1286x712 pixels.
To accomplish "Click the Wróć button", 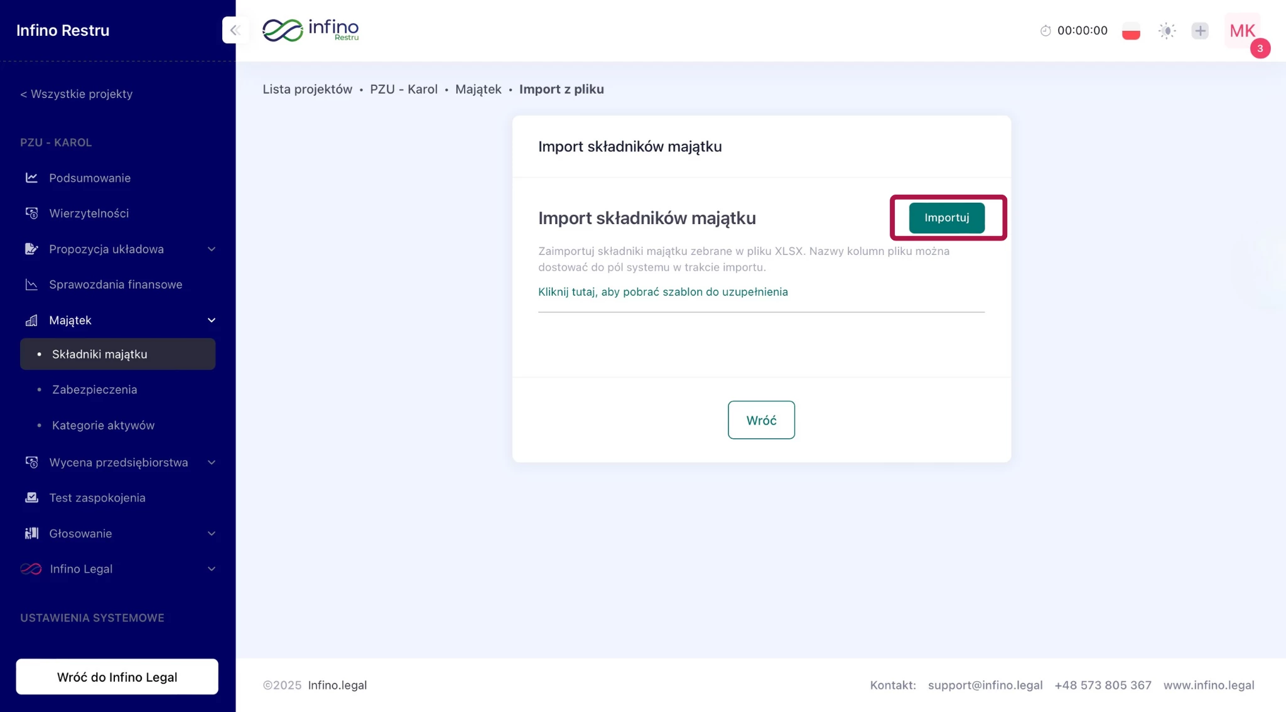I will point(761,420).
